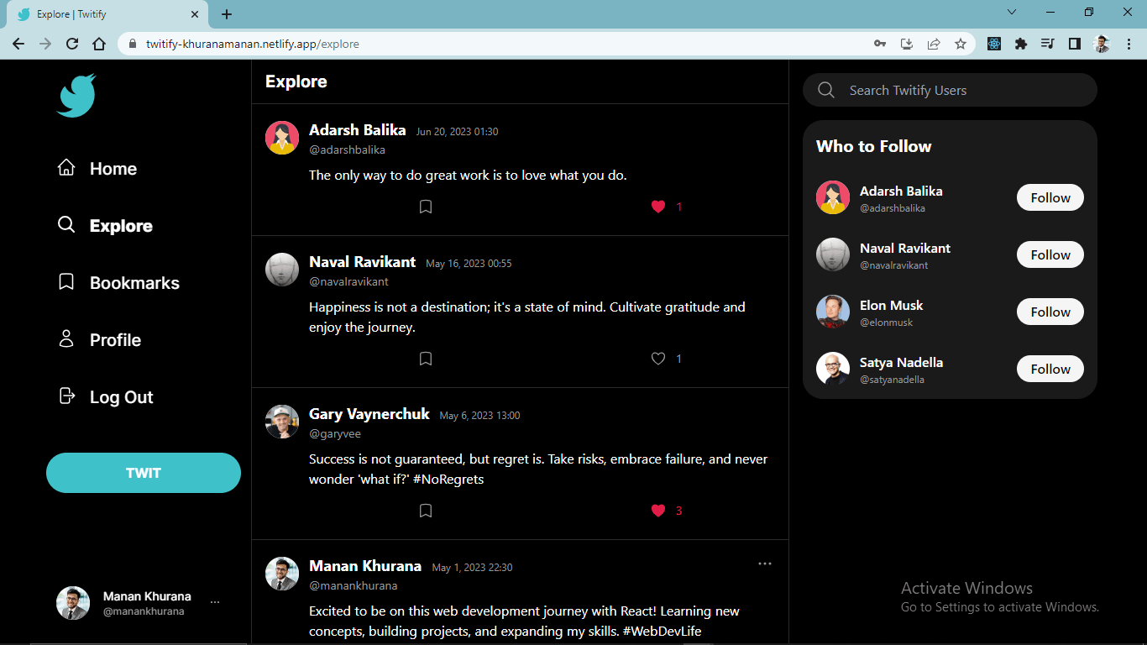Follow Satya Nadella
This screenshot has width=1147, height=645.
point(1050,369)
